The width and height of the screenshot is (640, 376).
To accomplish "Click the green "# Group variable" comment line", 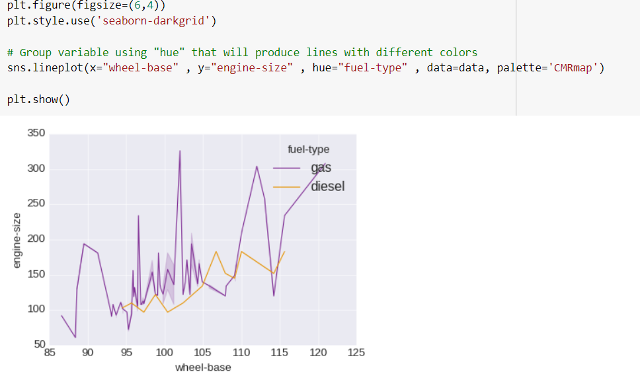I will coord(242,53).
